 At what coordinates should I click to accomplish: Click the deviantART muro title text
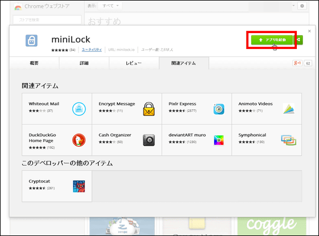tap(187, 135)
